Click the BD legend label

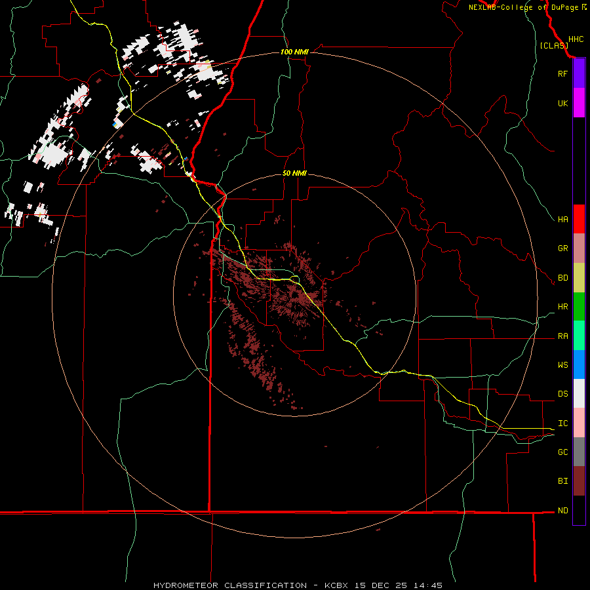pos(562,278)
